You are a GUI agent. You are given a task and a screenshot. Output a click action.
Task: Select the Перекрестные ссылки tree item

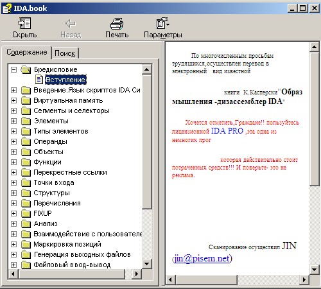click(x=70, y=172)
